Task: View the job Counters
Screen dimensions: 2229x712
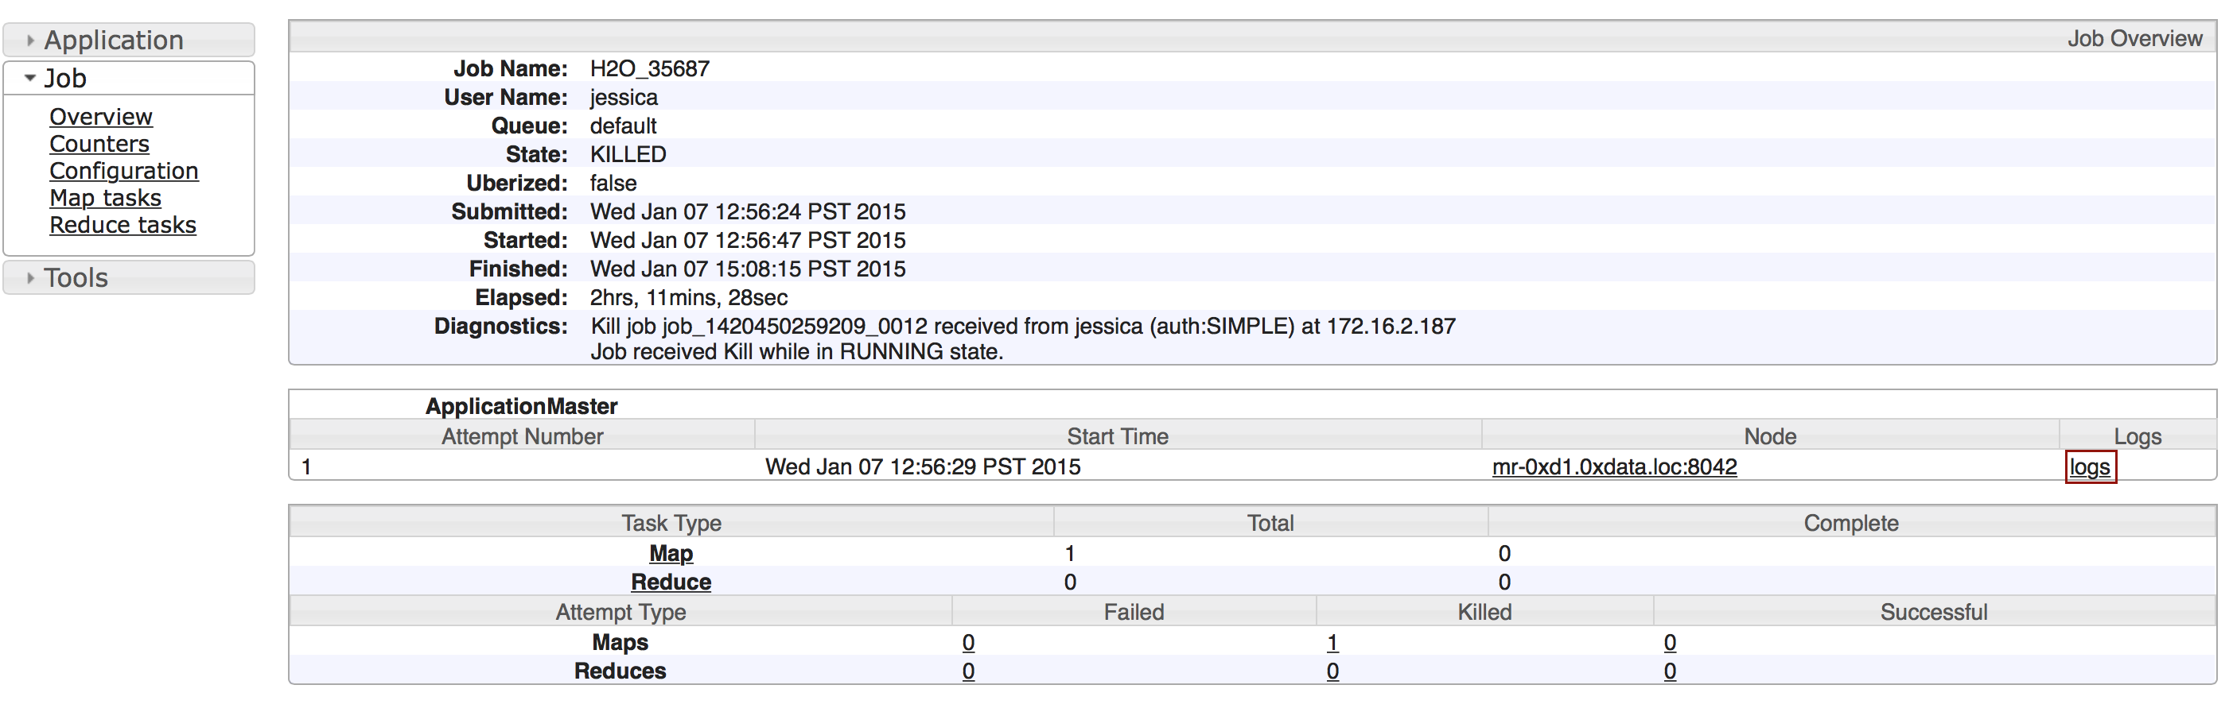Action: (x=99, y=144)
